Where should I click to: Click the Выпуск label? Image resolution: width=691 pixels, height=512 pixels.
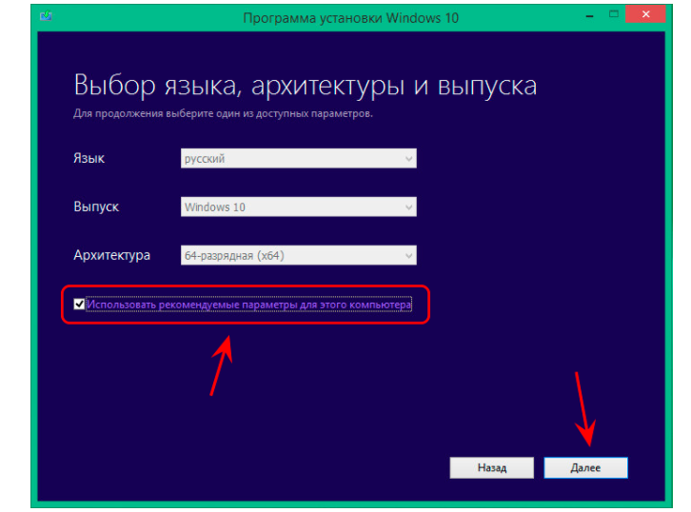[96, 207]
